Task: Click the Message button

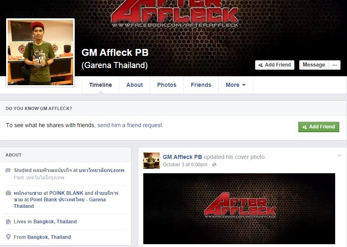Action: coord(314,65)
